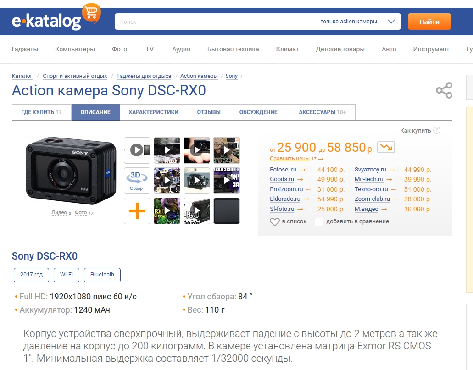The width and height of the screenshot is (473, 370).
Task: Click the heart icon to add to list
Action: [274, 222]
